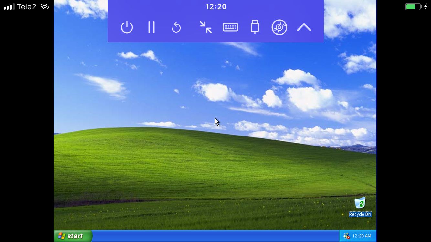Open the CD/DVD disc drive icon

coord(279,27)
